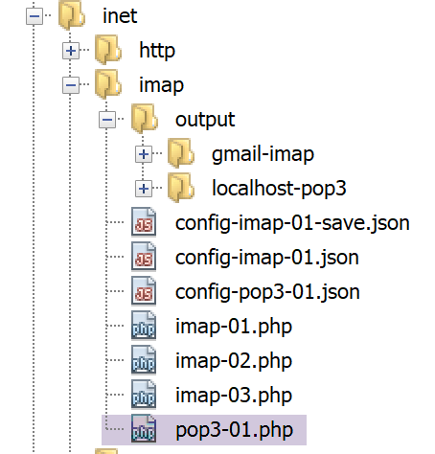This screenshot has height=454, width=435.
Task: Click the output folder icon
Action: click(145, 119)
